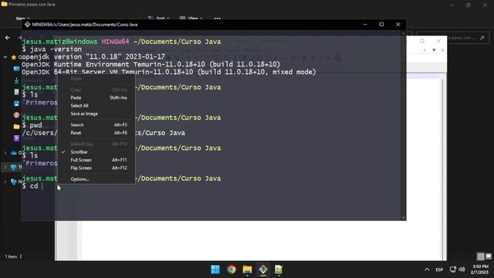Click the black triangle dropdown in white window
This screenshot has height=278, width=494.
pyautogui.click(x=434, y=50)
